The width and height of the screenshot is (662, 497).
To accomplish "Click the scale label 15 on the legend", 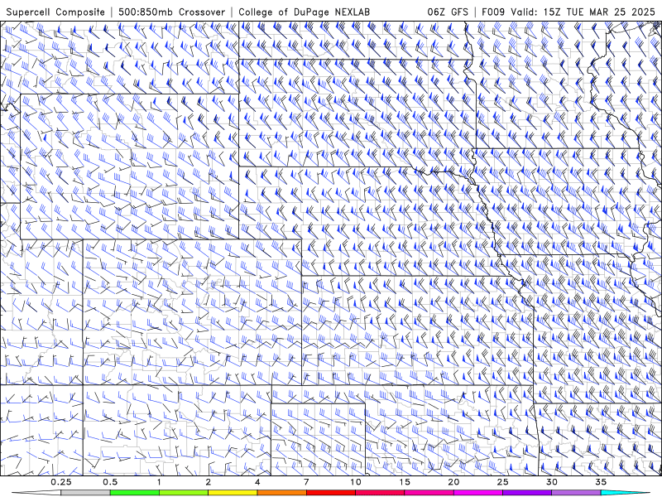I will coord(405,482).
